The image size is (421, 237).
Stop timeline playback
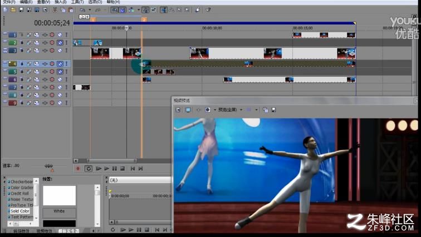(x=123, y=169)
